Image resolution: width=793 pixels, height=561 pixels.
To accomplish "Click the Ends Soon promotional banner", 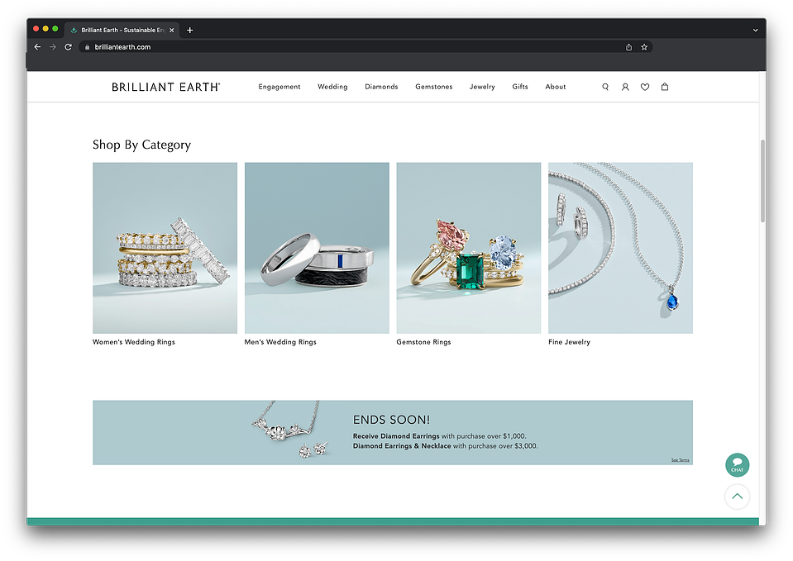I will pos(393,433).
